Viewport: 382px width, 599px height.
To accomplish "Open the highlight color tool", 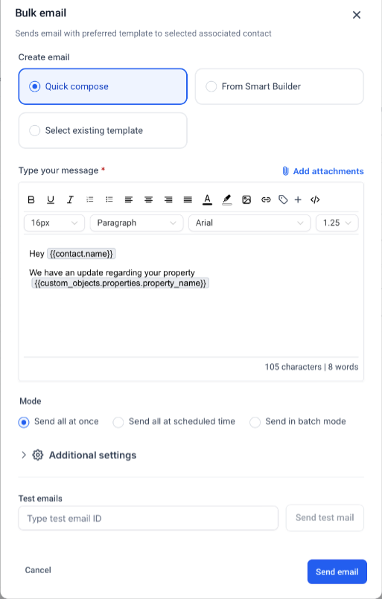I will [227, 199].
